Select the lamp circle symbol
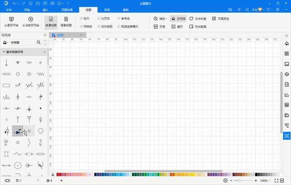The width and height of the screenshot is (291, 185). (40, 131)
